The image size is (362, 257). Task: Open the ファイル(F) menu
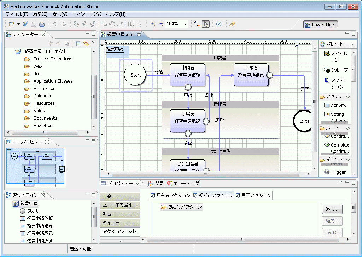click(17, 14)
